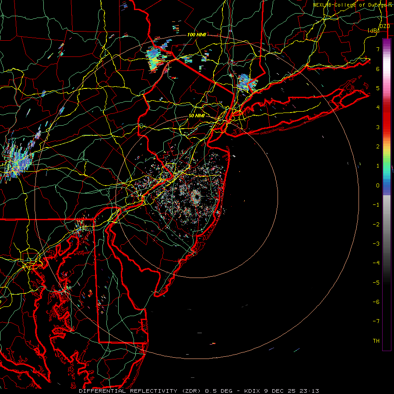Select the "DZD" product label
394x394 pixels.
click(x=384, y=26)
